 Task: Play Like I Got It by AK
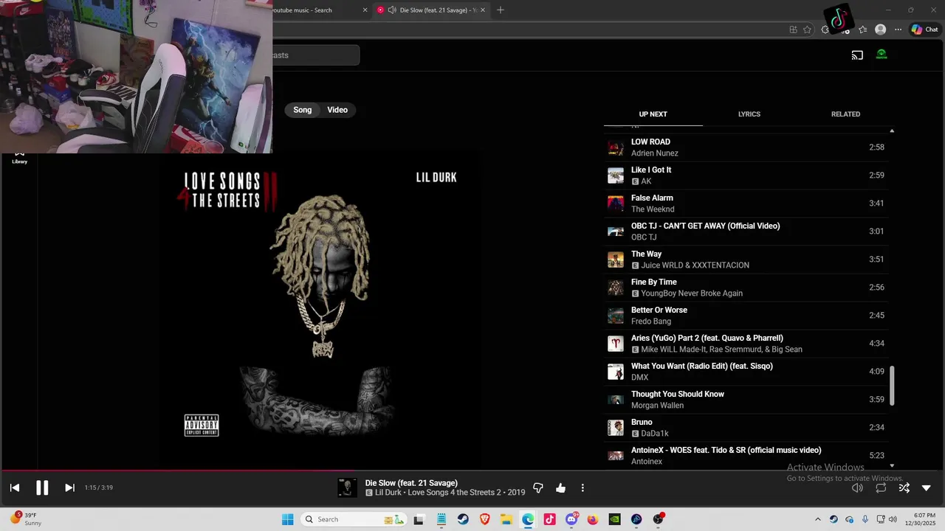[746, 176]
